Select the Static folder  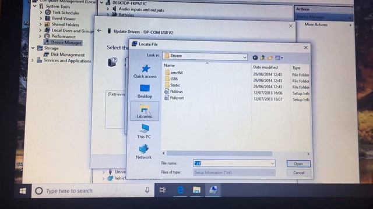[173, 85]
